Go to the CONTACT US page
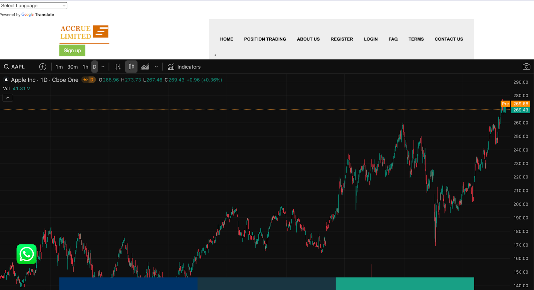 pos(449,39)
